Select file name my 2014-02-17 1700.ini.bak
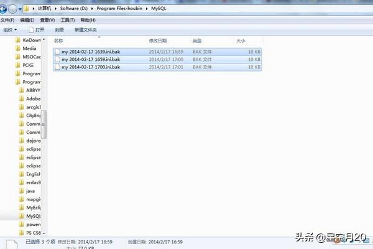 pos(91,67)
